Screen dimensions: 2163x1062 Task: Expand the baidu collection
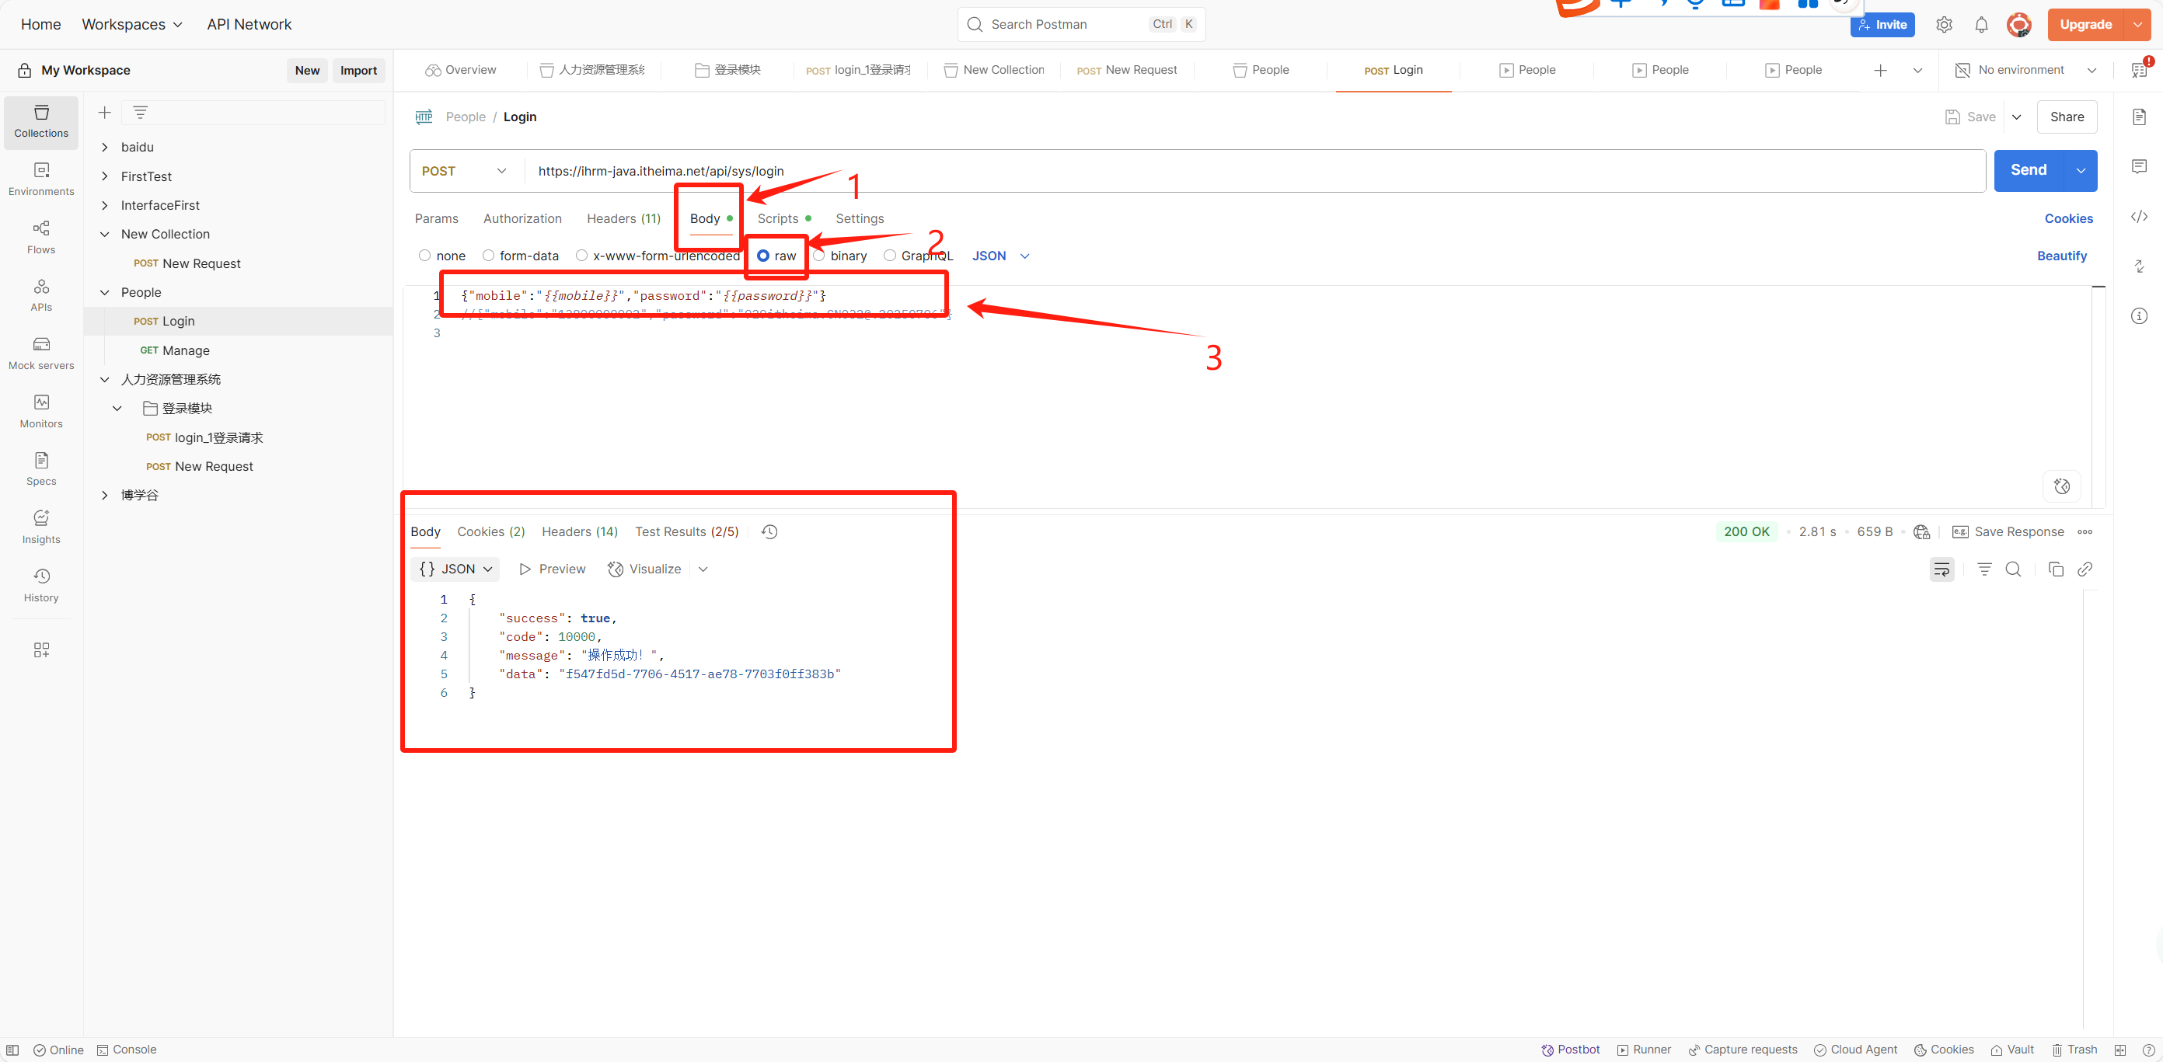point(105,147)
